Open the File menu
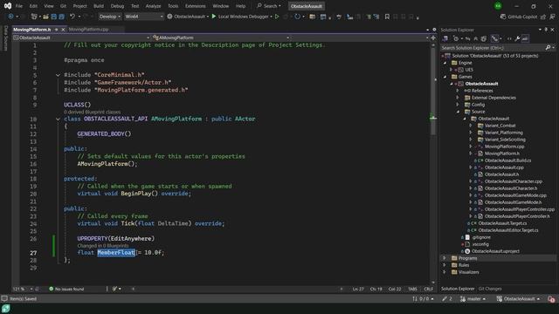Image resolution: width=559 pixels, height=314 pixels. [19, 6]
